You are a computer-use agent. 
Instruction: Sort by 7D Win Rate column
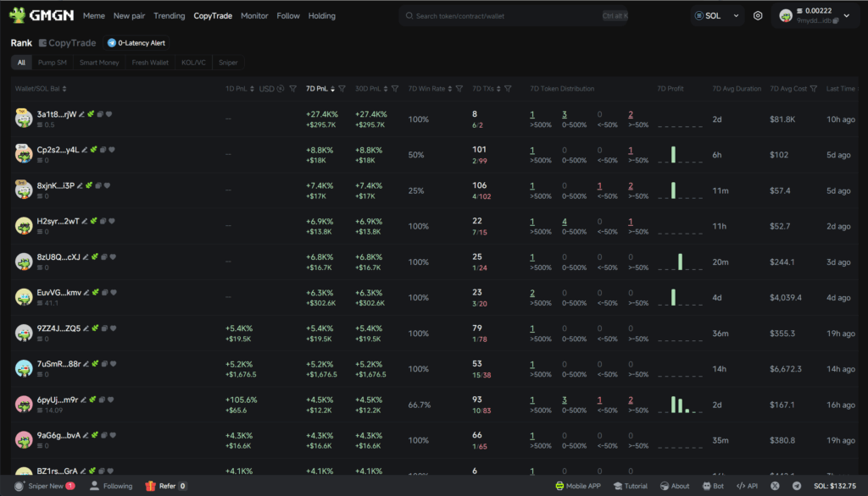450,88
